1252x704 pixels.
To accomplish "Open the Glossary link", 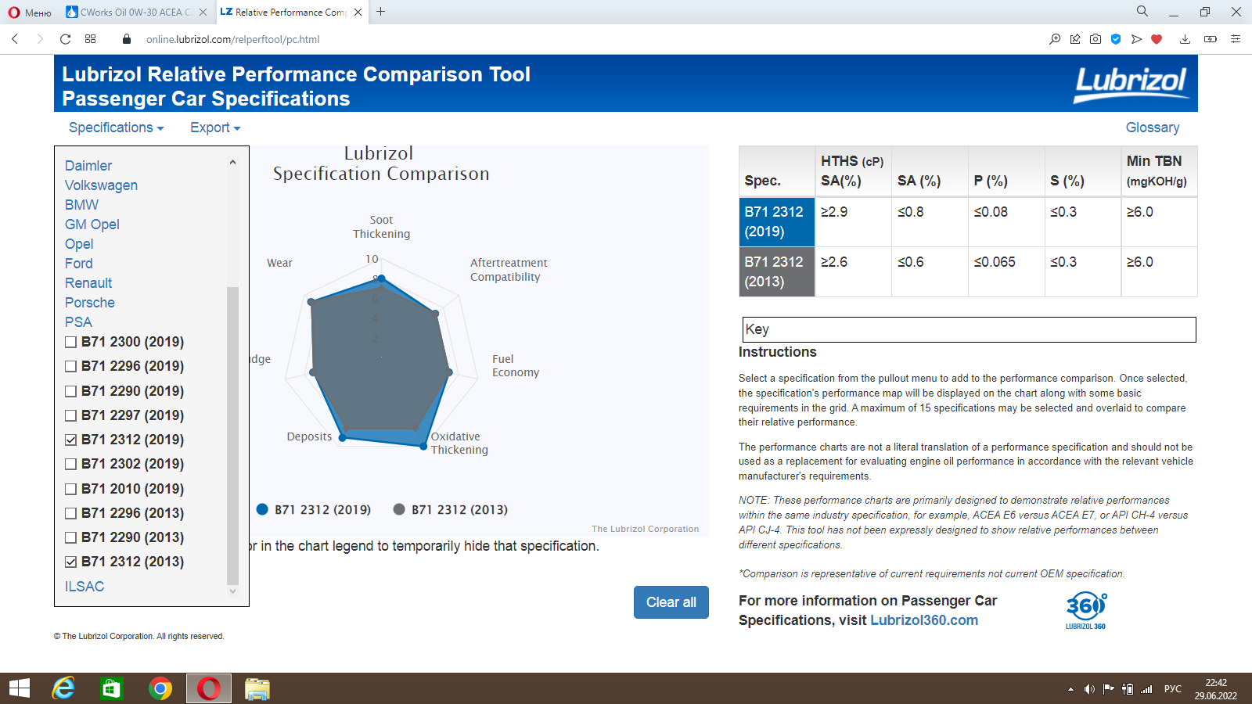I will pos(1152,128).
